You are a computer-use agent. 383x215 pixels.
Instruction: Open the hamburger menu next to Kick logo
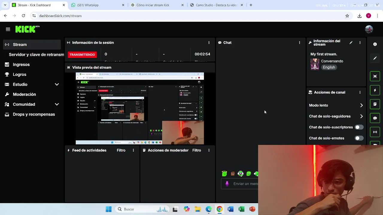[8, 29]
